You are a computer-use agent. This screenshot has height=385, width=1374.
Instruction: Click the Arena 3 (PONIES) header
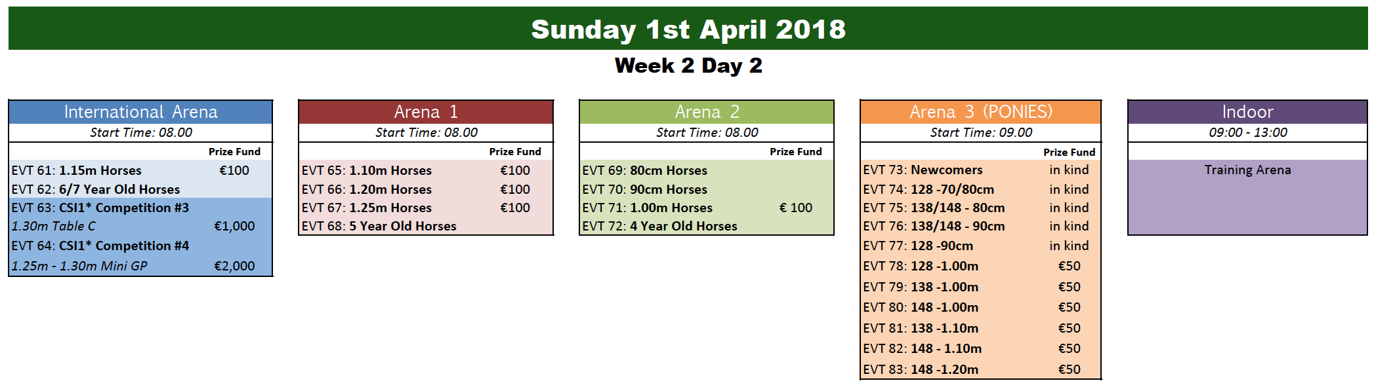980,112
